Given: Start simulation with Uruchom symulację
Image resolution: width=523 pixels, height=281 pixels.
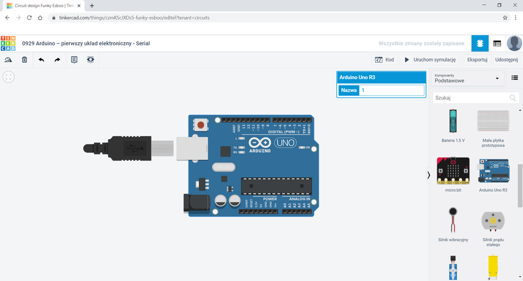Looking at the screenshot, I should coord(430,60).
